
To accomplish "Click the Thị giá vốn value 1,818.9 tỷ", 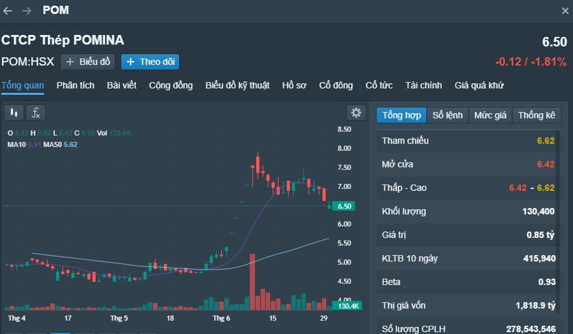I will click(535, 305).
